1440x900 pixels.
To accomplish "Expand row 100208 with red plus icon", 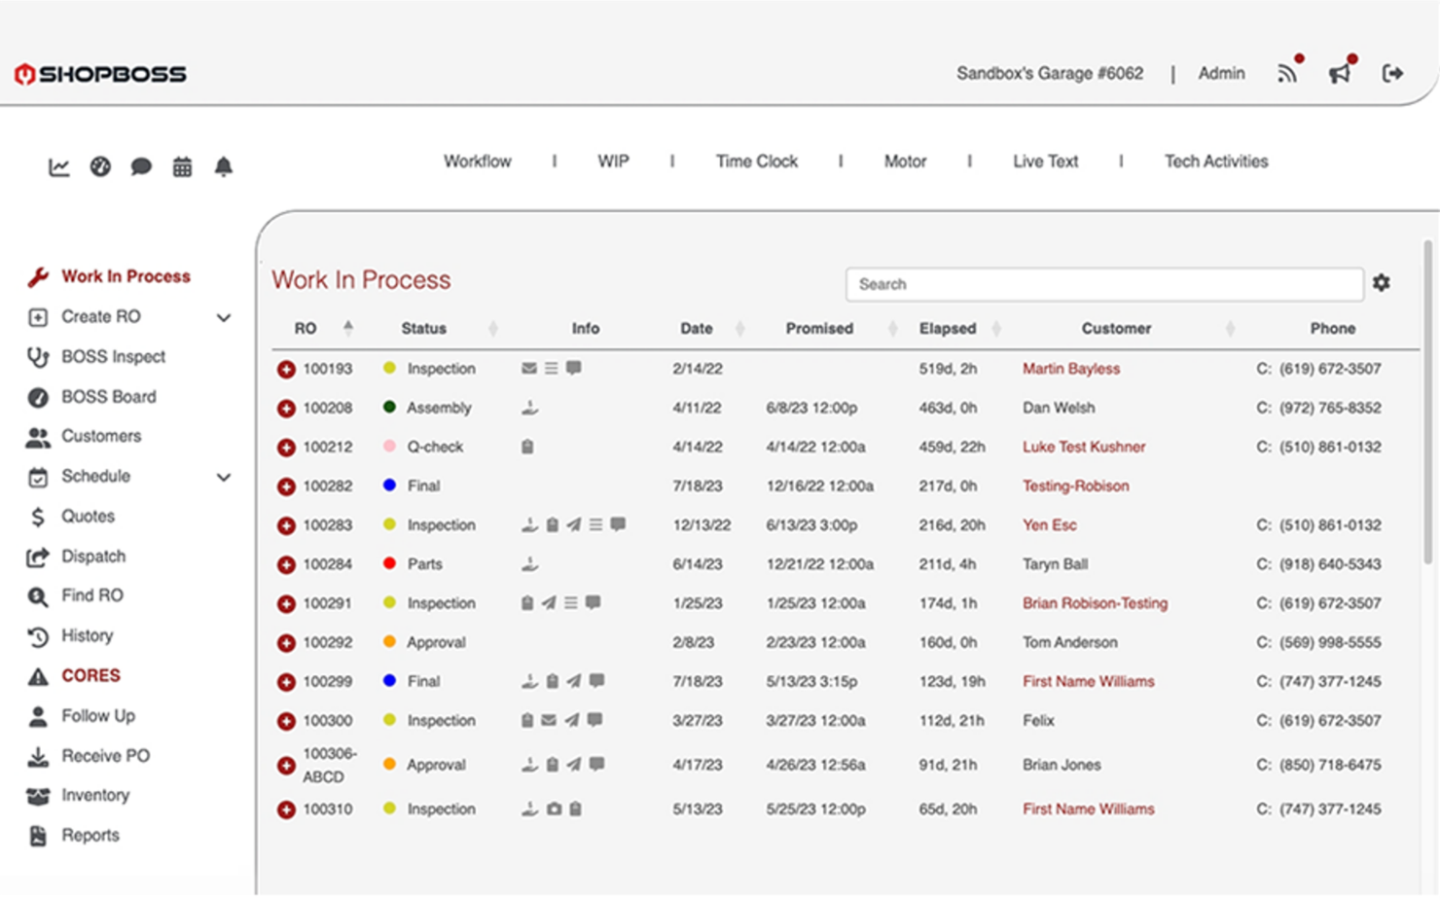I will point(286,408).
